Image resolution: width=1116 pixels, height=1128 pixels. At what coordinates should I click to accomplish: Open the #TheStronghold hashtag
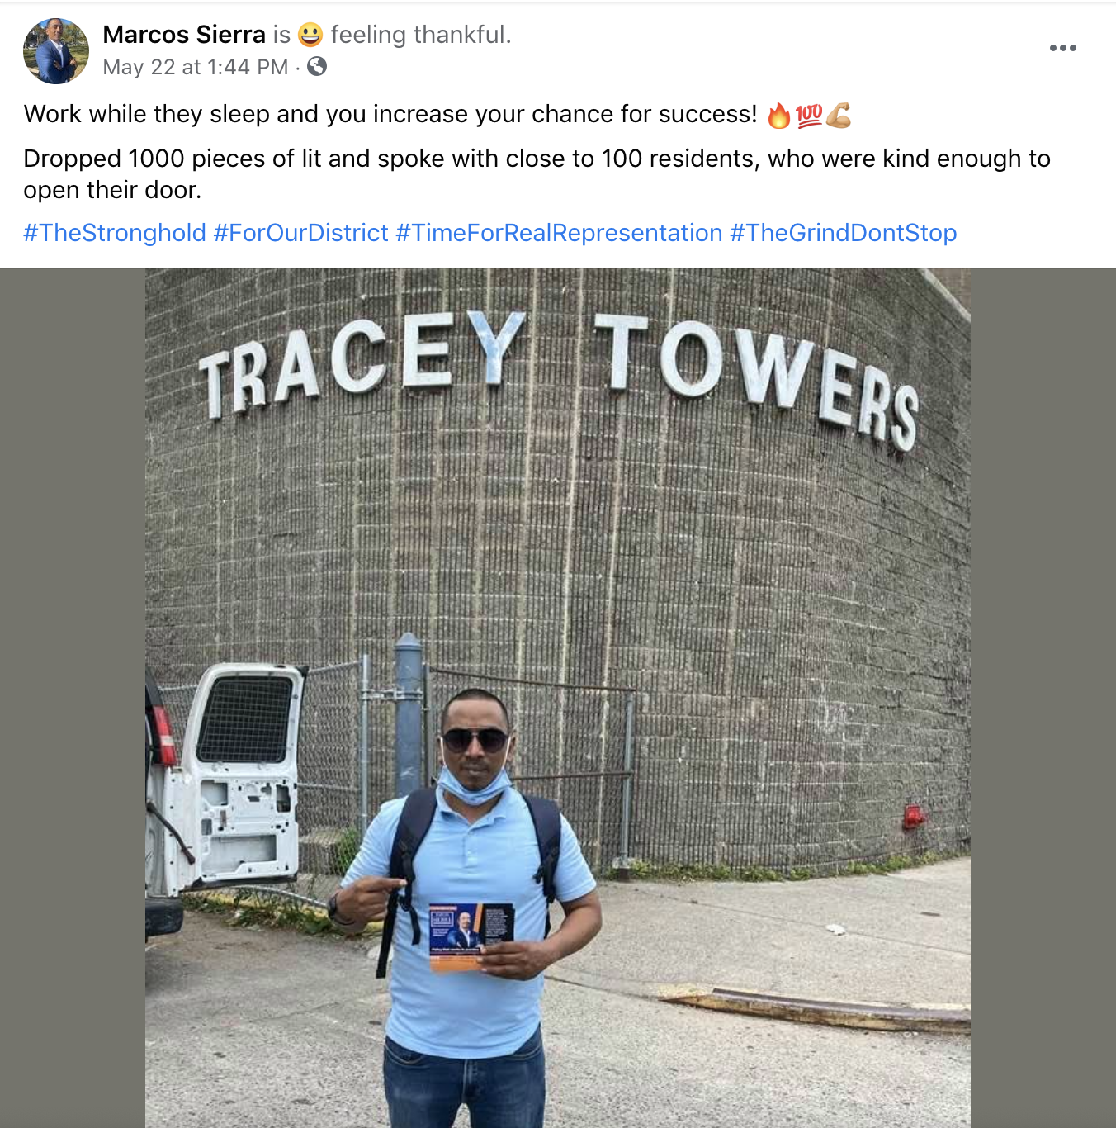[x=115, y=233]
